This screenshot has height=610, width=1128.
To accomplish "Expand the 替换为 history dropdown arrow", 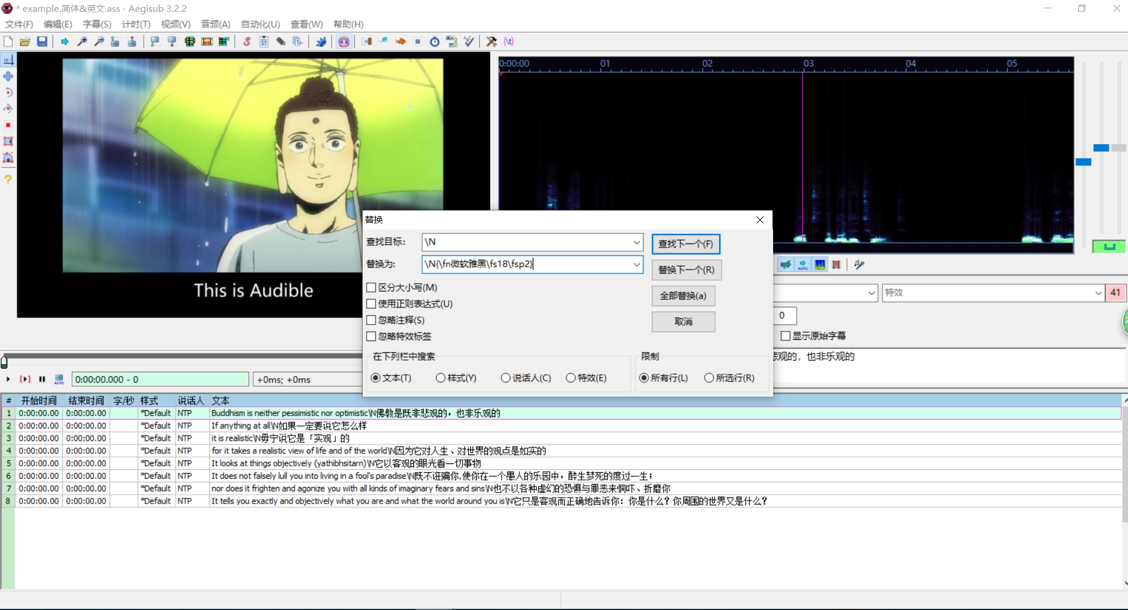I will 636,264.
